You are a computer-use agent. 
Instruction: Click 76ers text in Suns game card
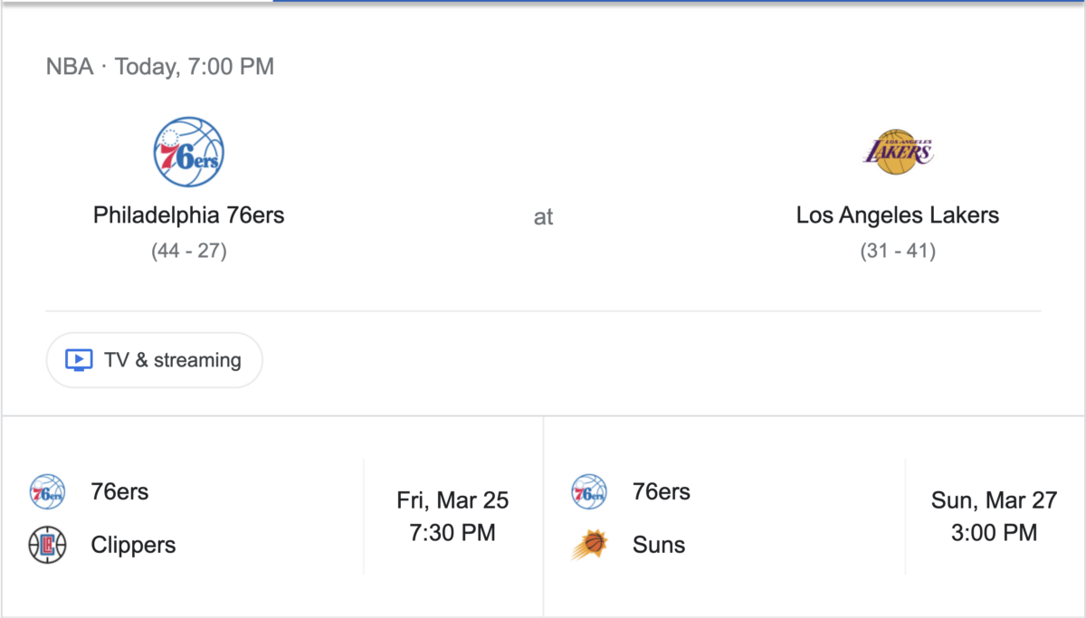click(662, 491)
